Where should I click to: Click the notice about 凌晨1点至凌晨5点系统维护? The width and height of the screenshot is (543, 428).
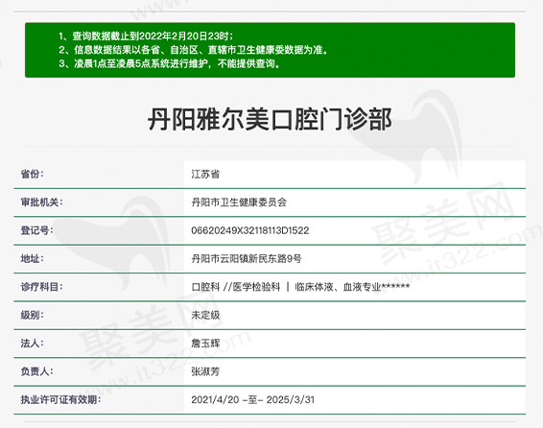[x=170, y=63]
